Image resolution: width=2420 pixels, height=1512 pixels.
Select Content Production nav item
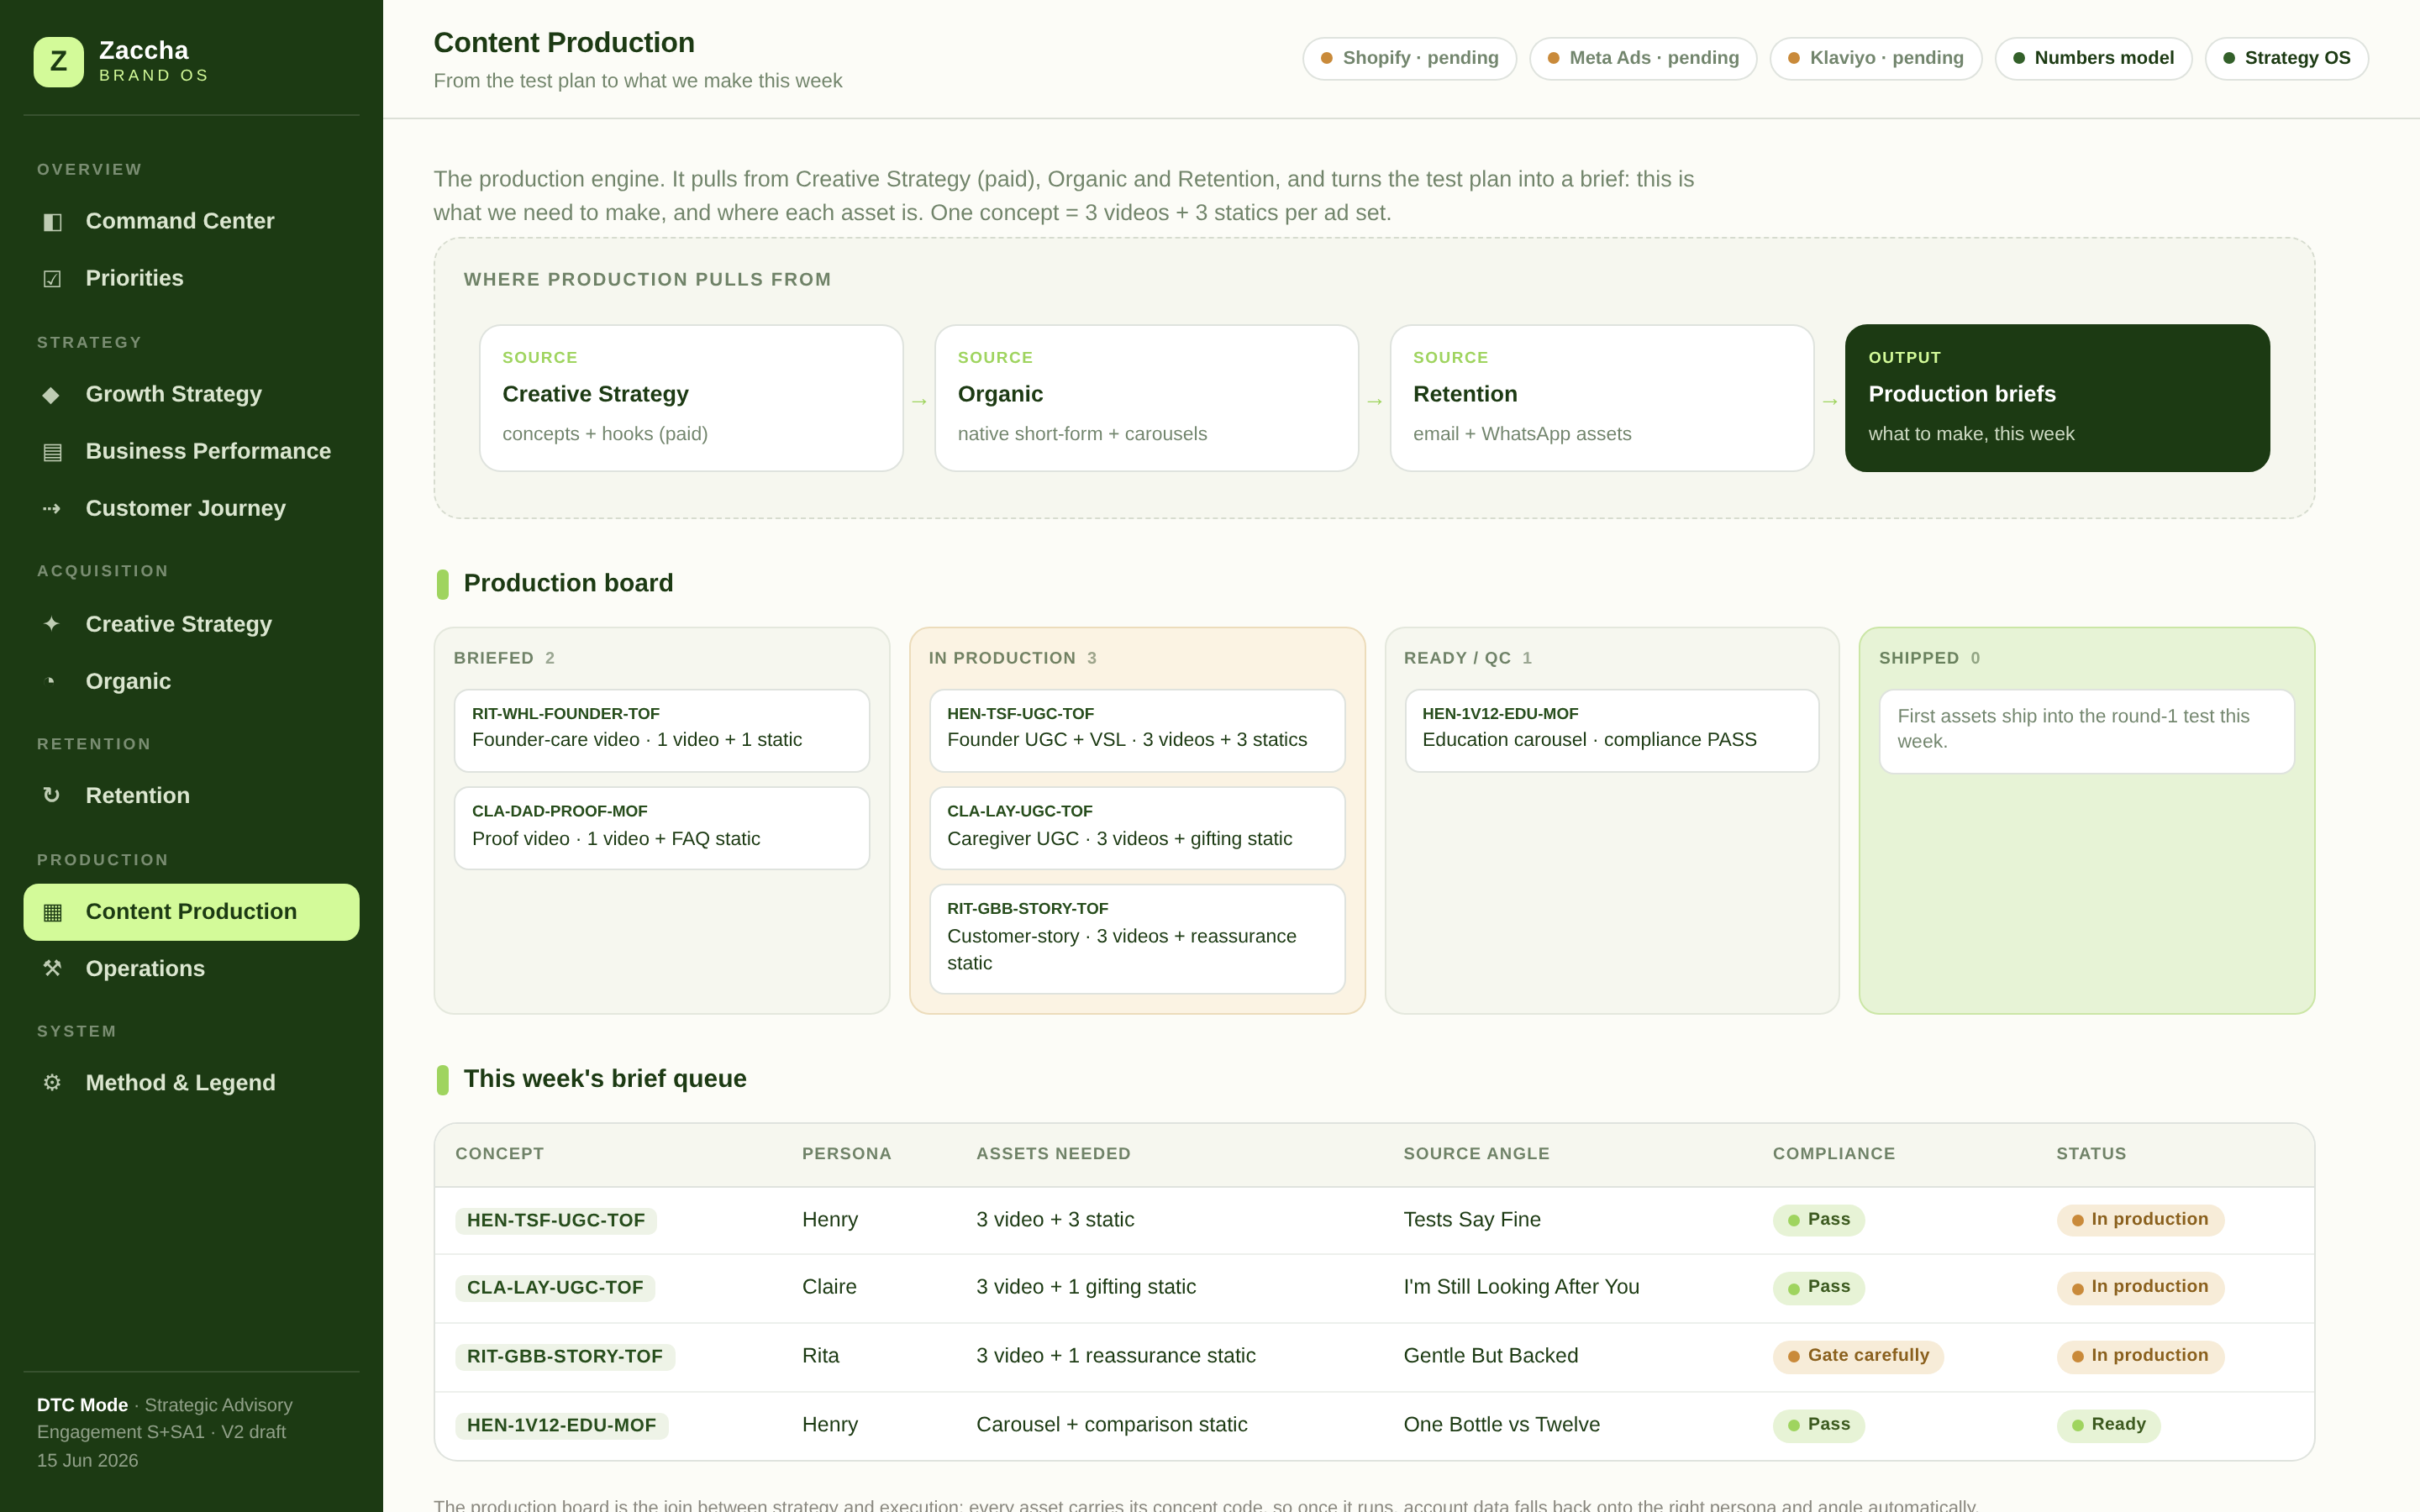click(191, 911)
